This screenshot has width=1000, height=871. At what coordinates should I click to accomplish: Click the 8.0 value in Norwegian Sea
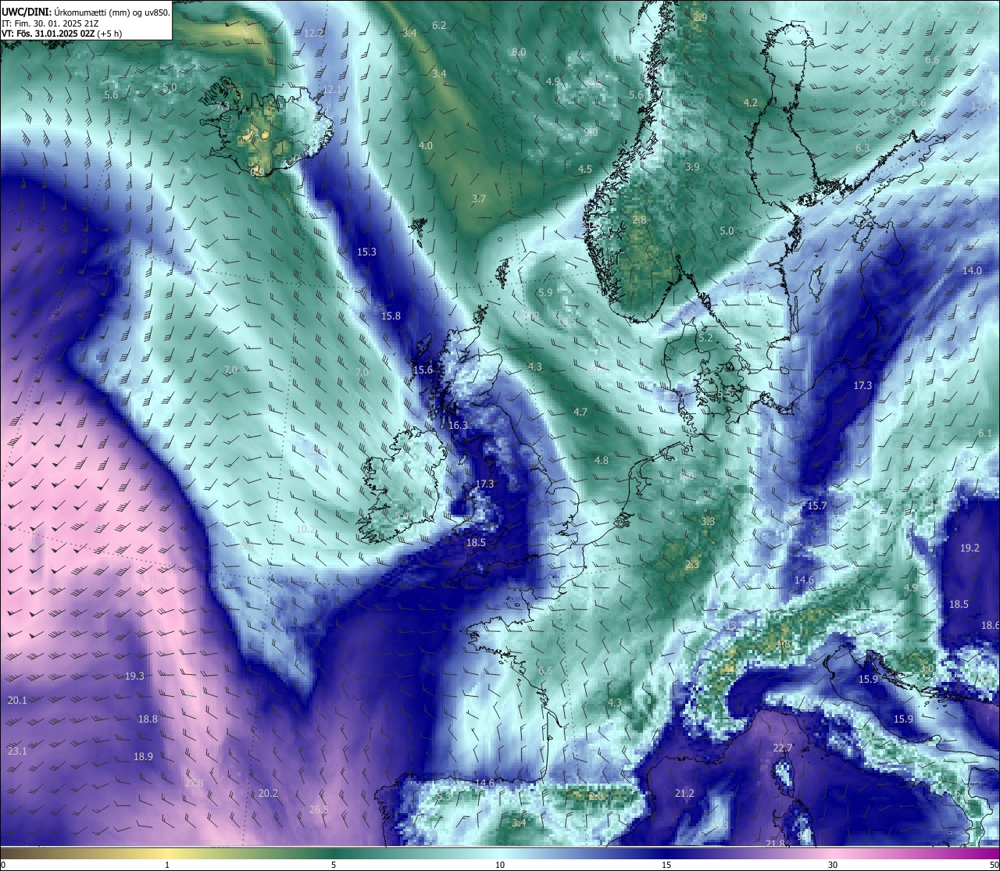(x=519, y=52)
